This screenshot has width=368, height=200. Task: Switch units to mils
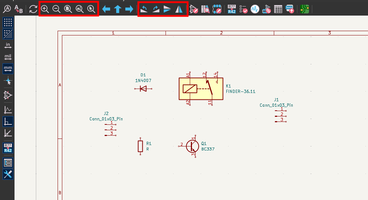(8, 57)
